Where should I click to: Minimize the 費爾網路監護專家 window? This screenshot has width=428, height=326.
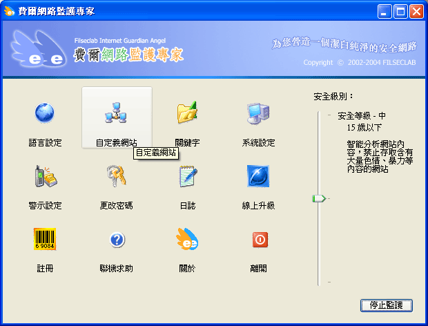click(x=386, y=11)
